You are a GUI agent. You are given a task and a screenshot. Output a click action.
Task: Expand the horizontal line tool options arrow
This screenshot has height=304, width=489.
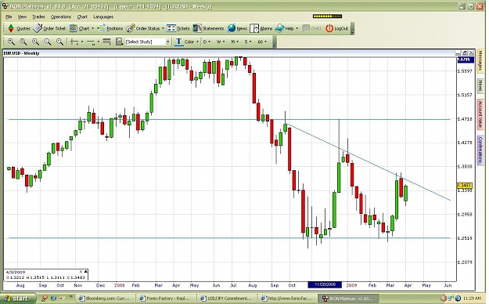[99, 42]
